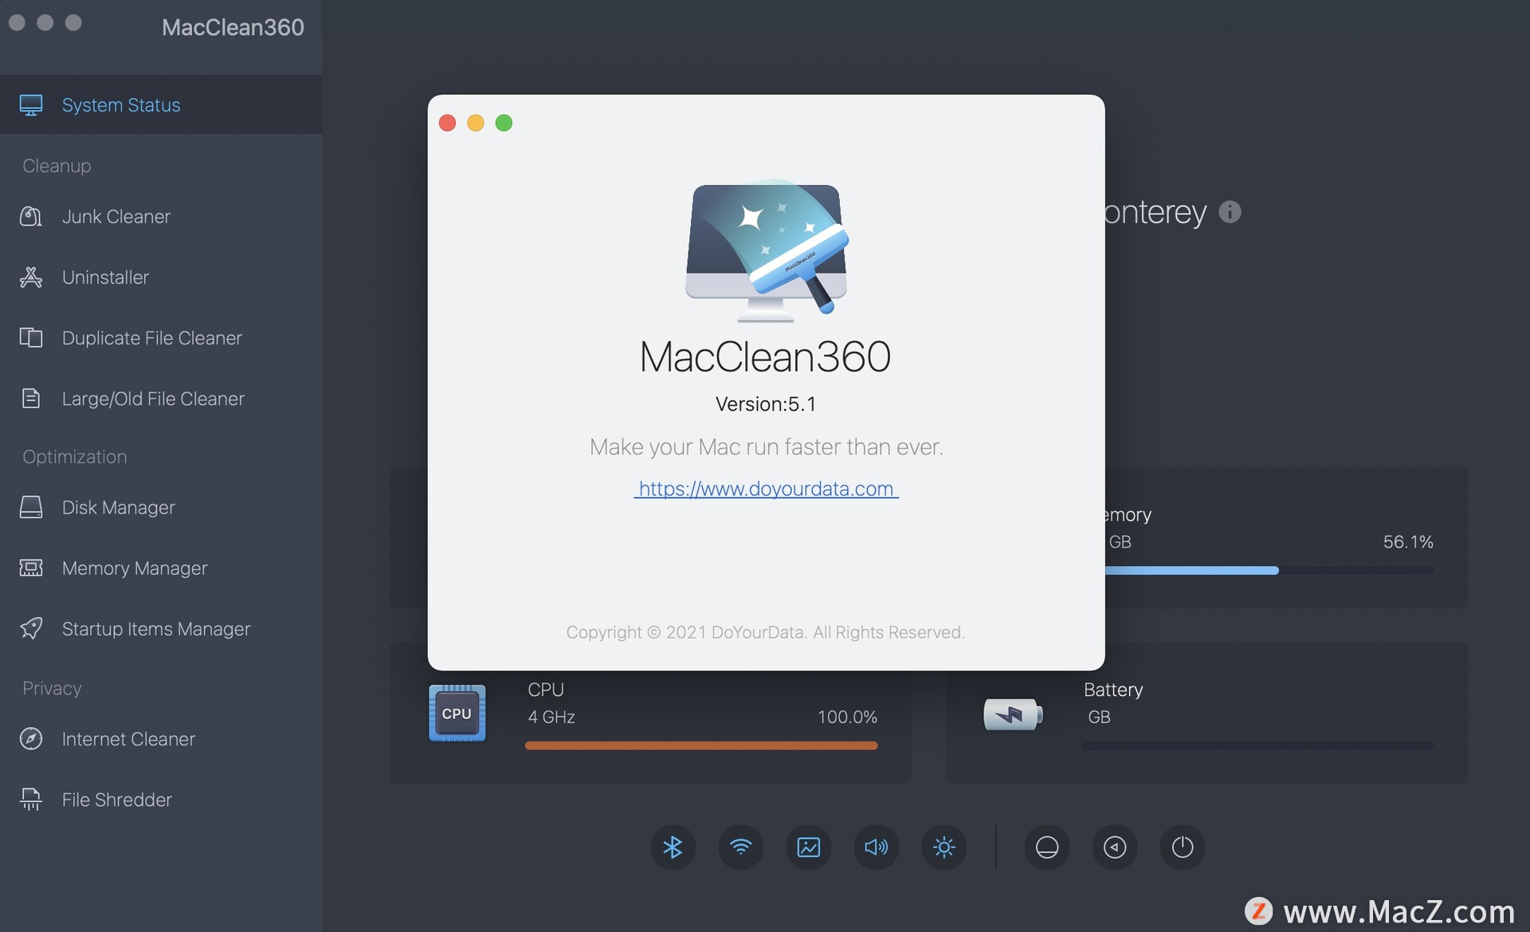Open the File Shredder tool
The height and width of the screenshot is (932, 1530).
coord(116,800)
